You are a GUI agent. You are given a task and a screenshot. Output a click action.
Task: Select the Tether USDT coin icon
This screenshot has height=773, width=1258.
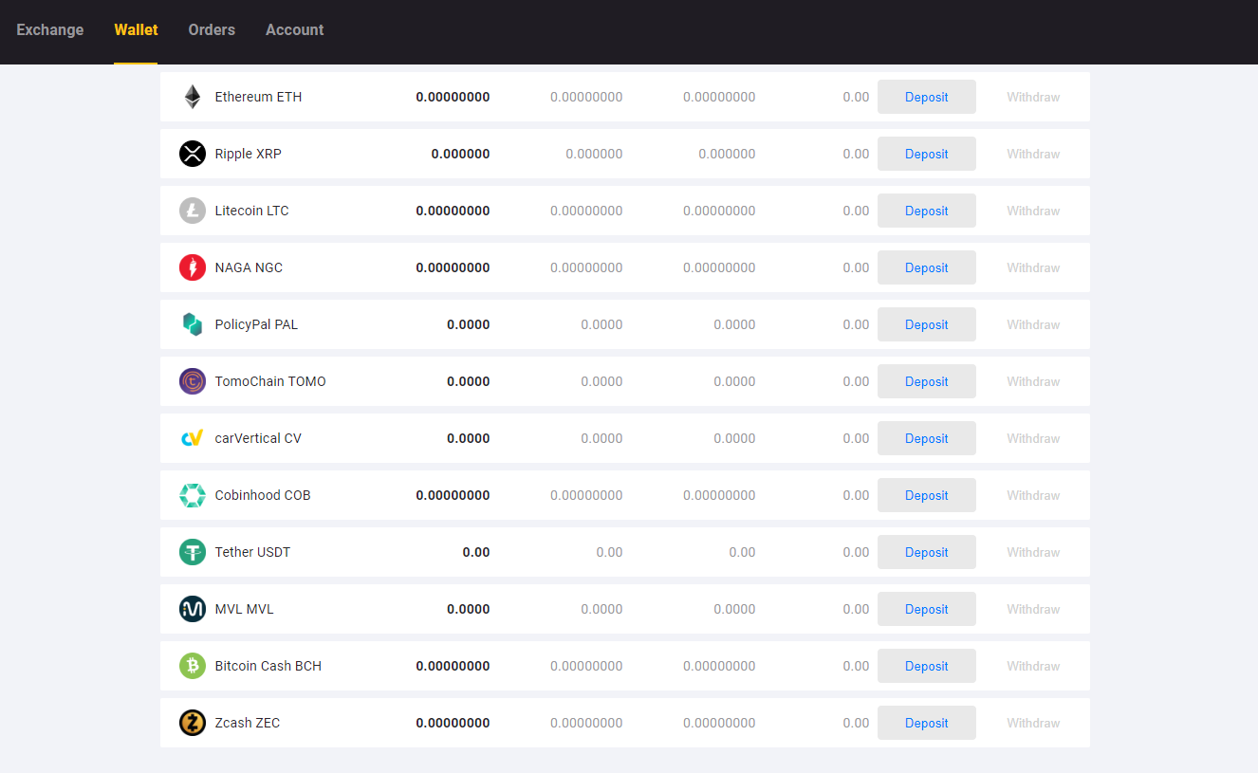click(193, 551)
